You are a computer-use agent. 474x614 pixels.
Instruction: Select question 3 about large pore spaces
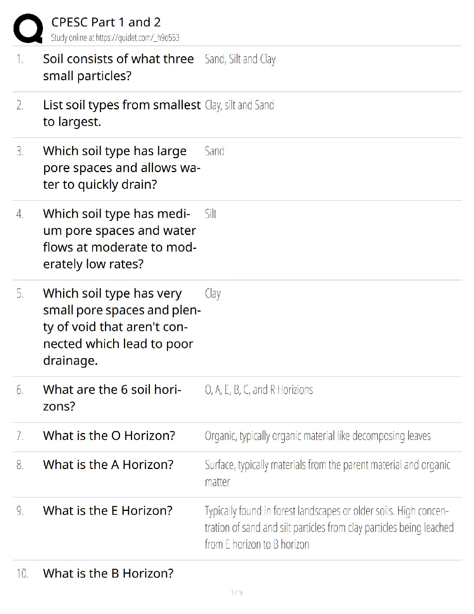[x=122, y=167]
